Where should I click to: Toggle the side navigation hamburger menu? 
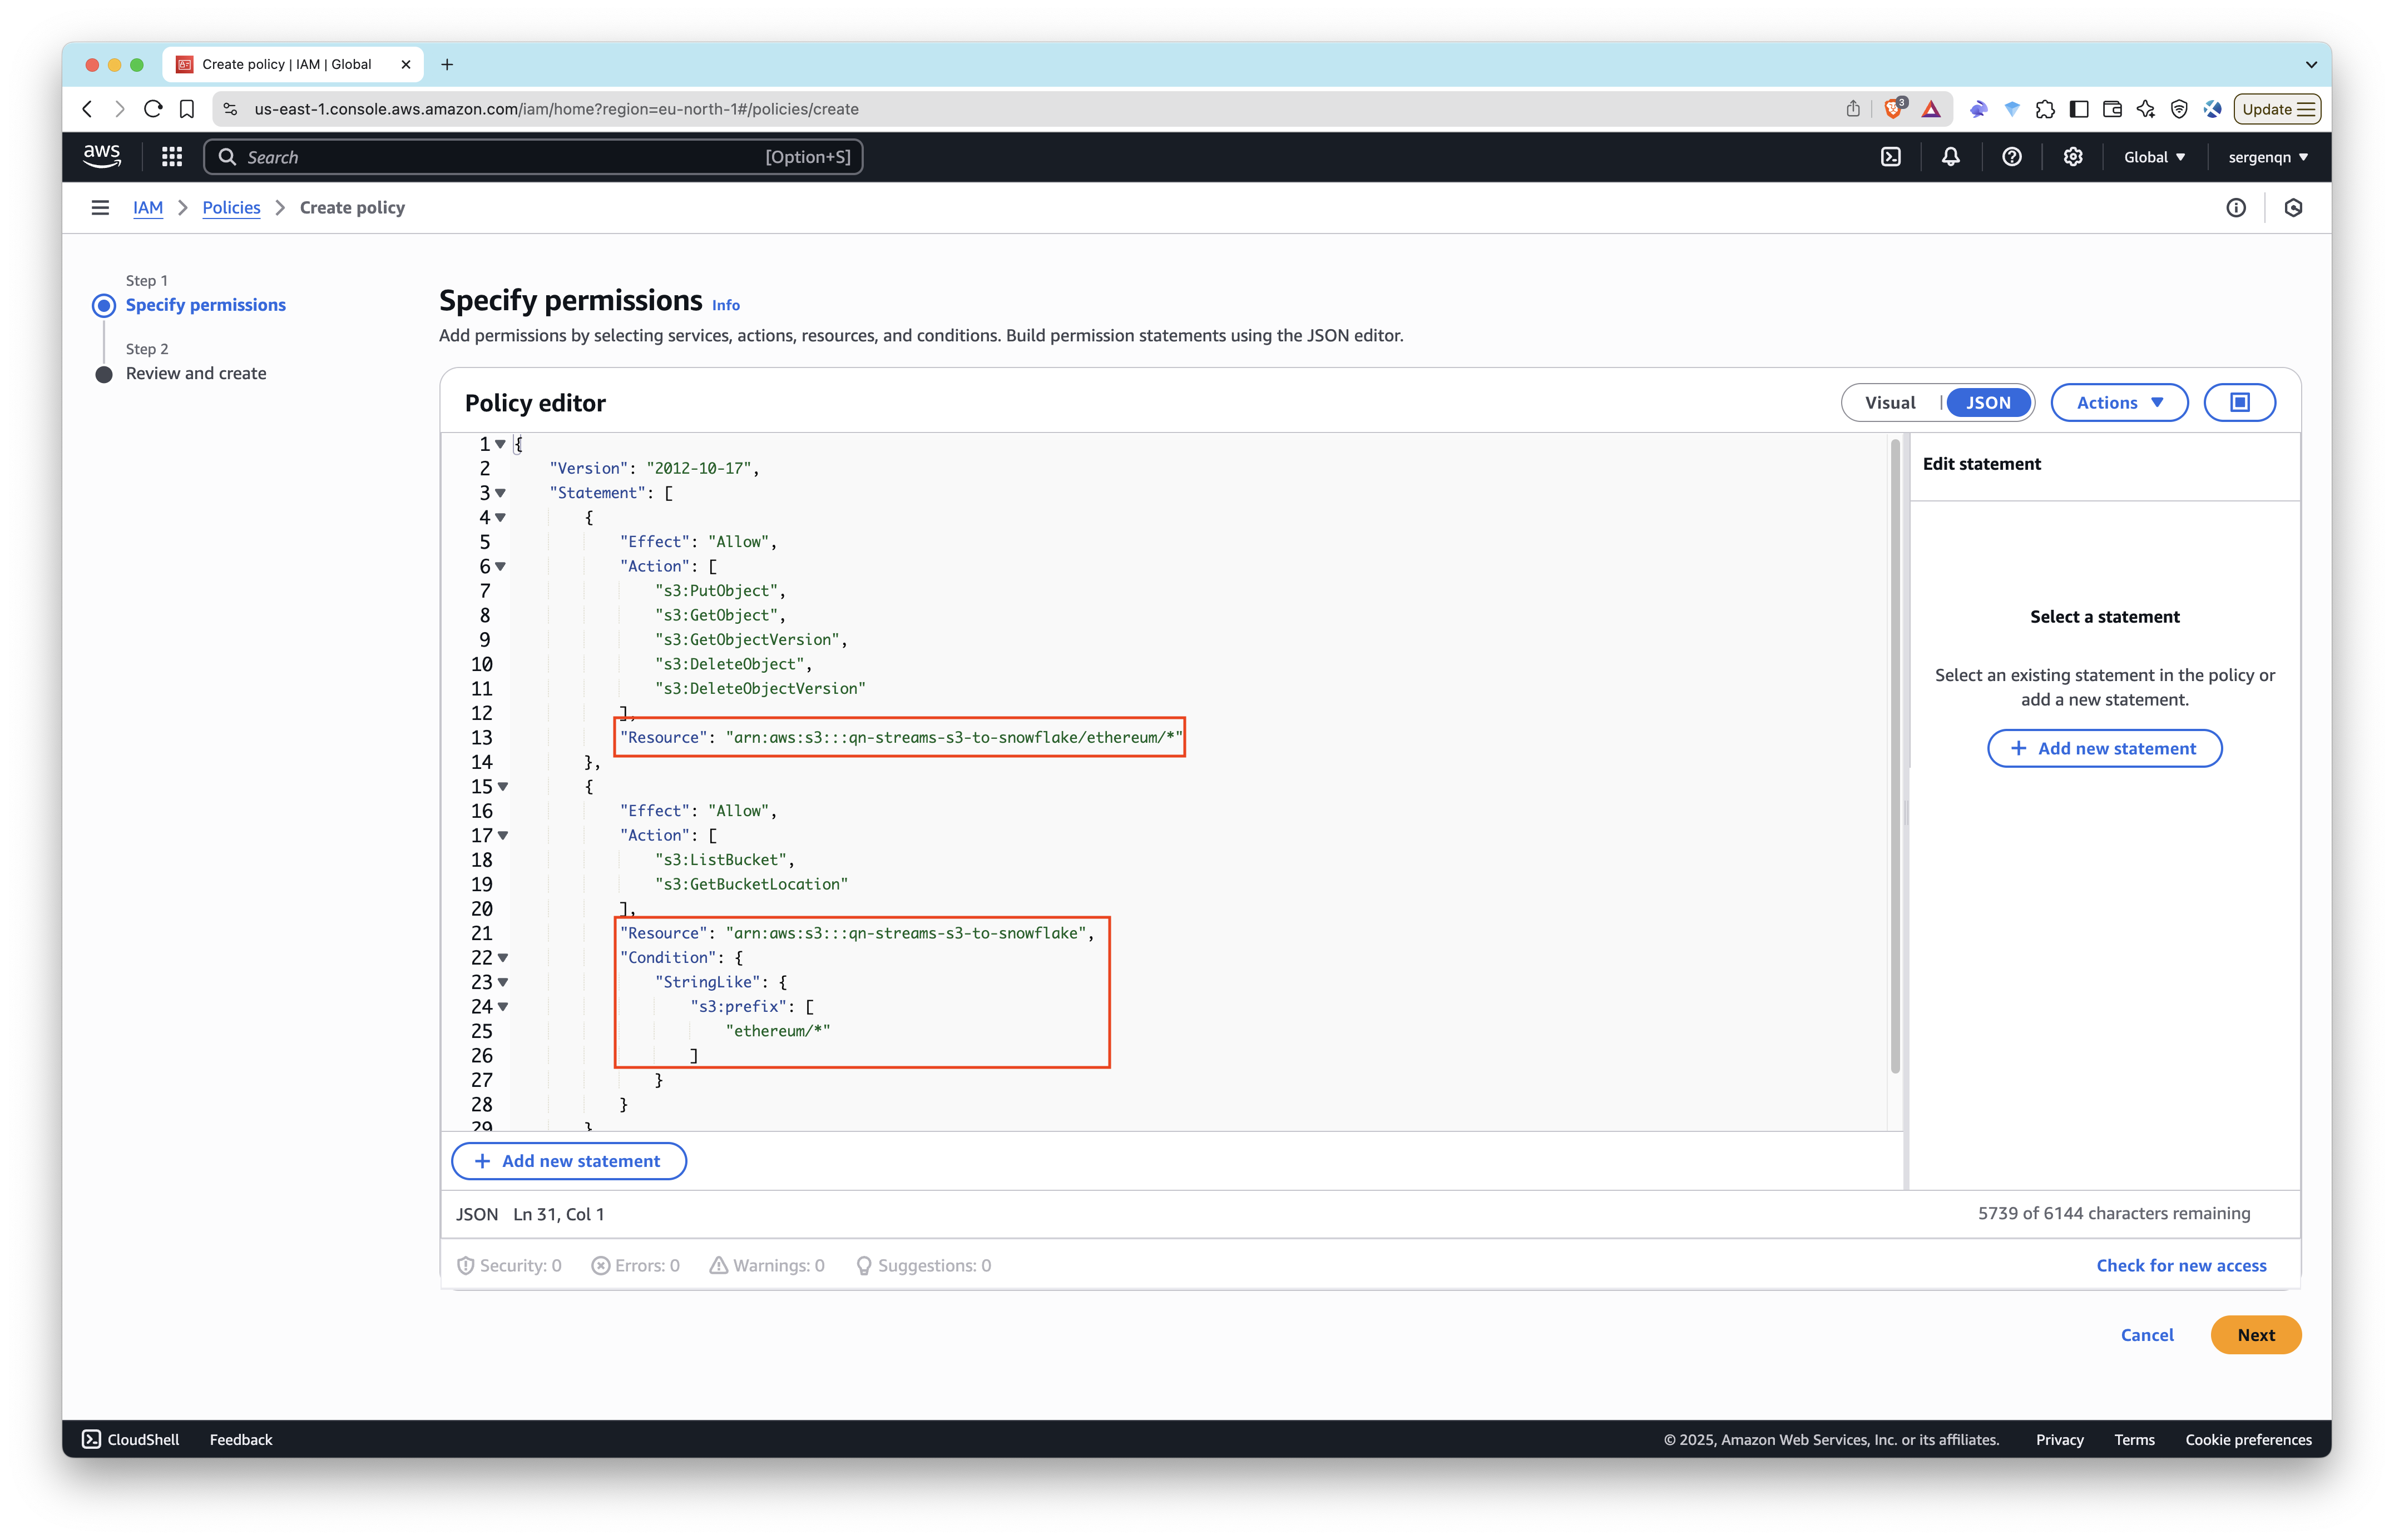click(x=100, y=208)
